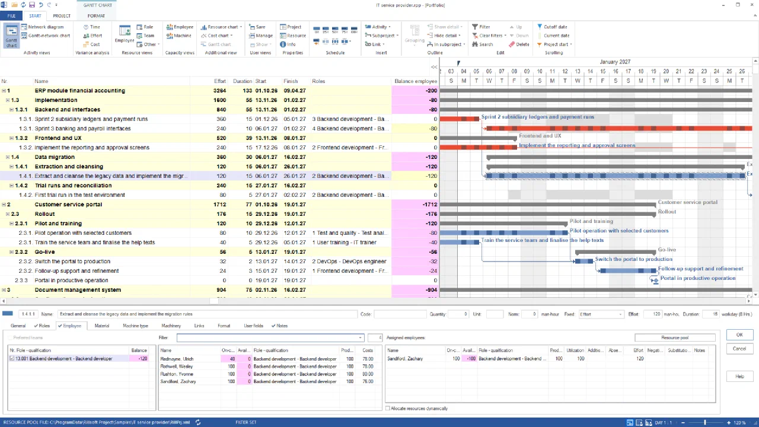
Task: Switch to the FORMAT ribbon tab
Action: tap(96, 16)
